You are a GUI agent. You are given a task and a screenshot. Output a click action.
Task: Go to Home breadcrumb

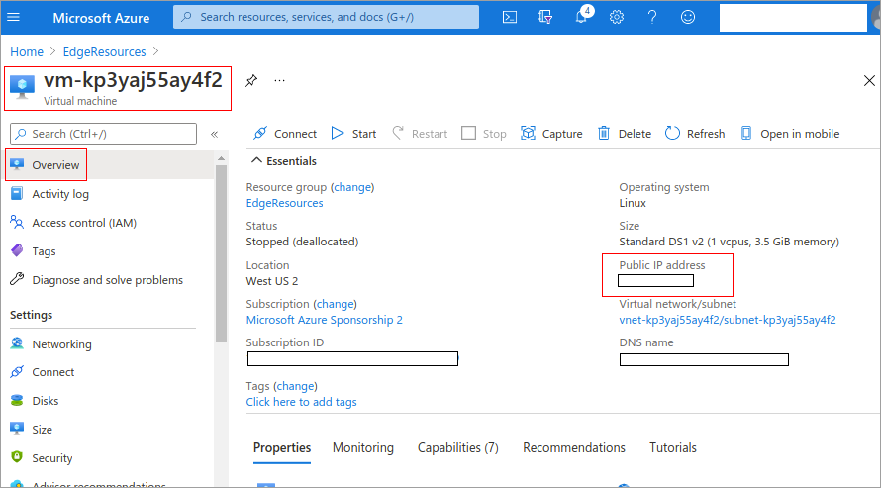point(27,51)
